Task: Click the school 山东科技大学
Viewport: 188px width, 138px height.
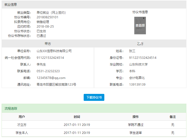Action: (138, 64)
